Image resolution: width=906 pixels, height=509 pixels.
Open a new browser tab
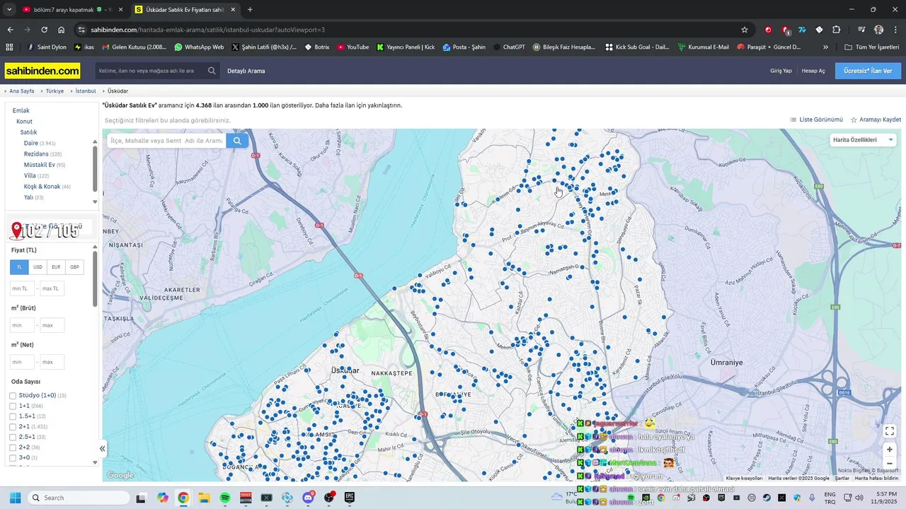250,10
